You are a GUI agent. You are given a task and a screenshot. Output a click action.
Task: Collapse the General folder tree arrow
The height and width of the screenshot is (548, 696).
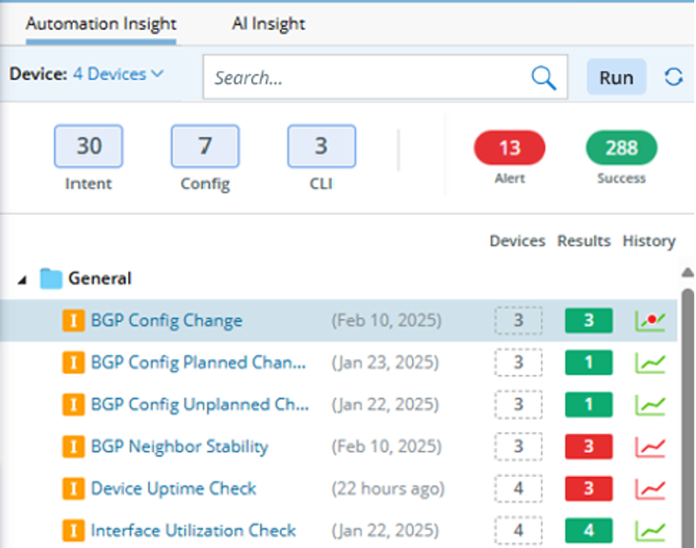23,280
